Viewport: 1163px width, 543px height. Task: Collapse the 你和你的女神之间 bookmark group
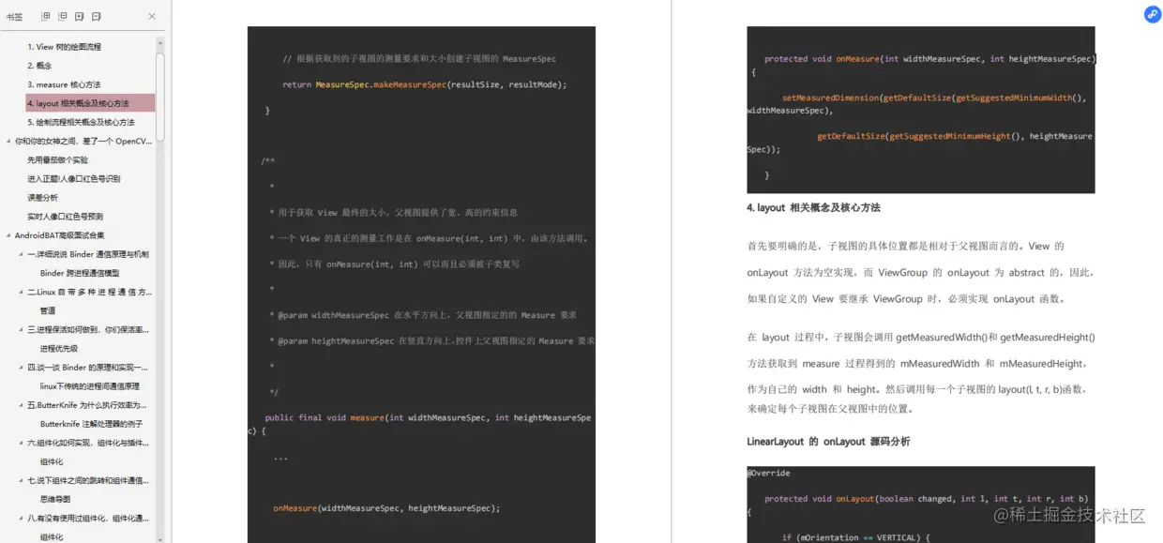[8, 141]
